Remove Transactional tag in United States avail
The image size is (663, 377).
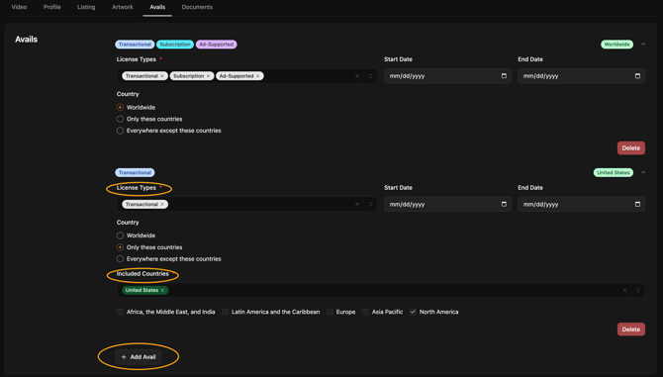[162, 204]
